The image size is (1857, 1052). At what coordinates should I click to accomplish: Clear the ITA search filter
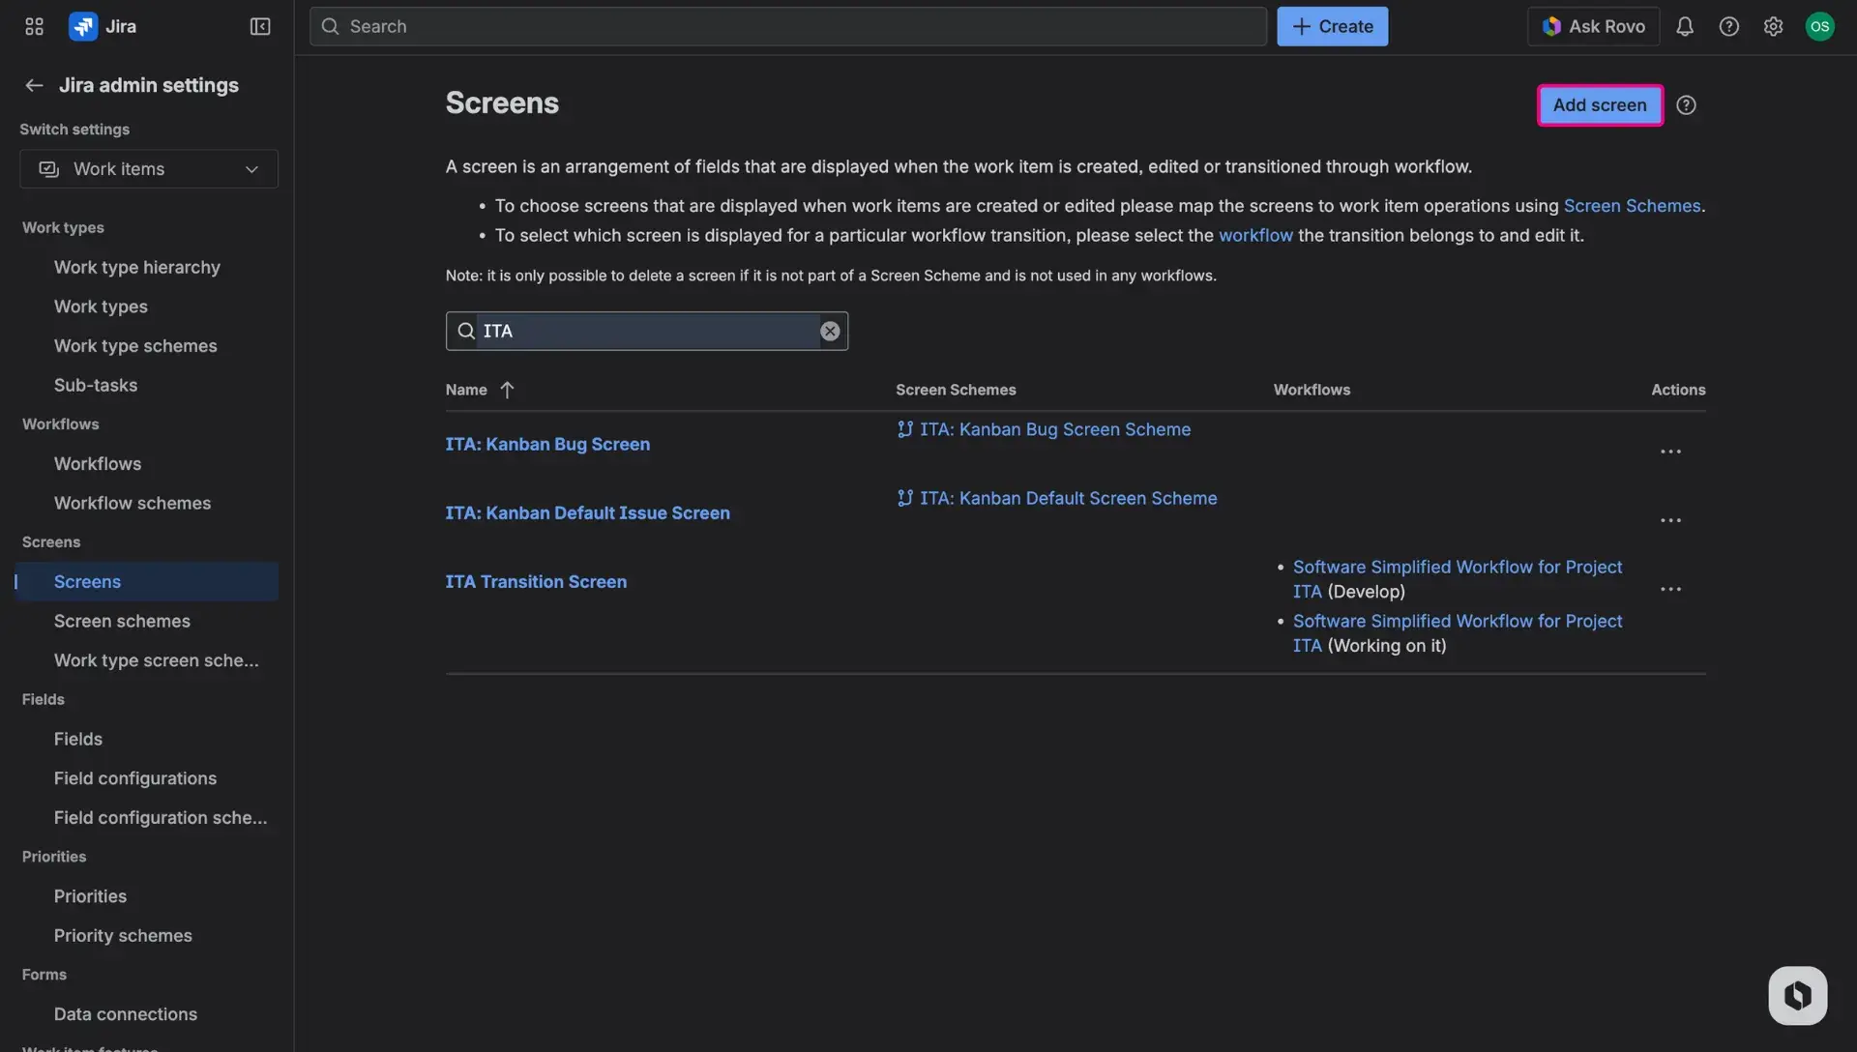point(830,331)
